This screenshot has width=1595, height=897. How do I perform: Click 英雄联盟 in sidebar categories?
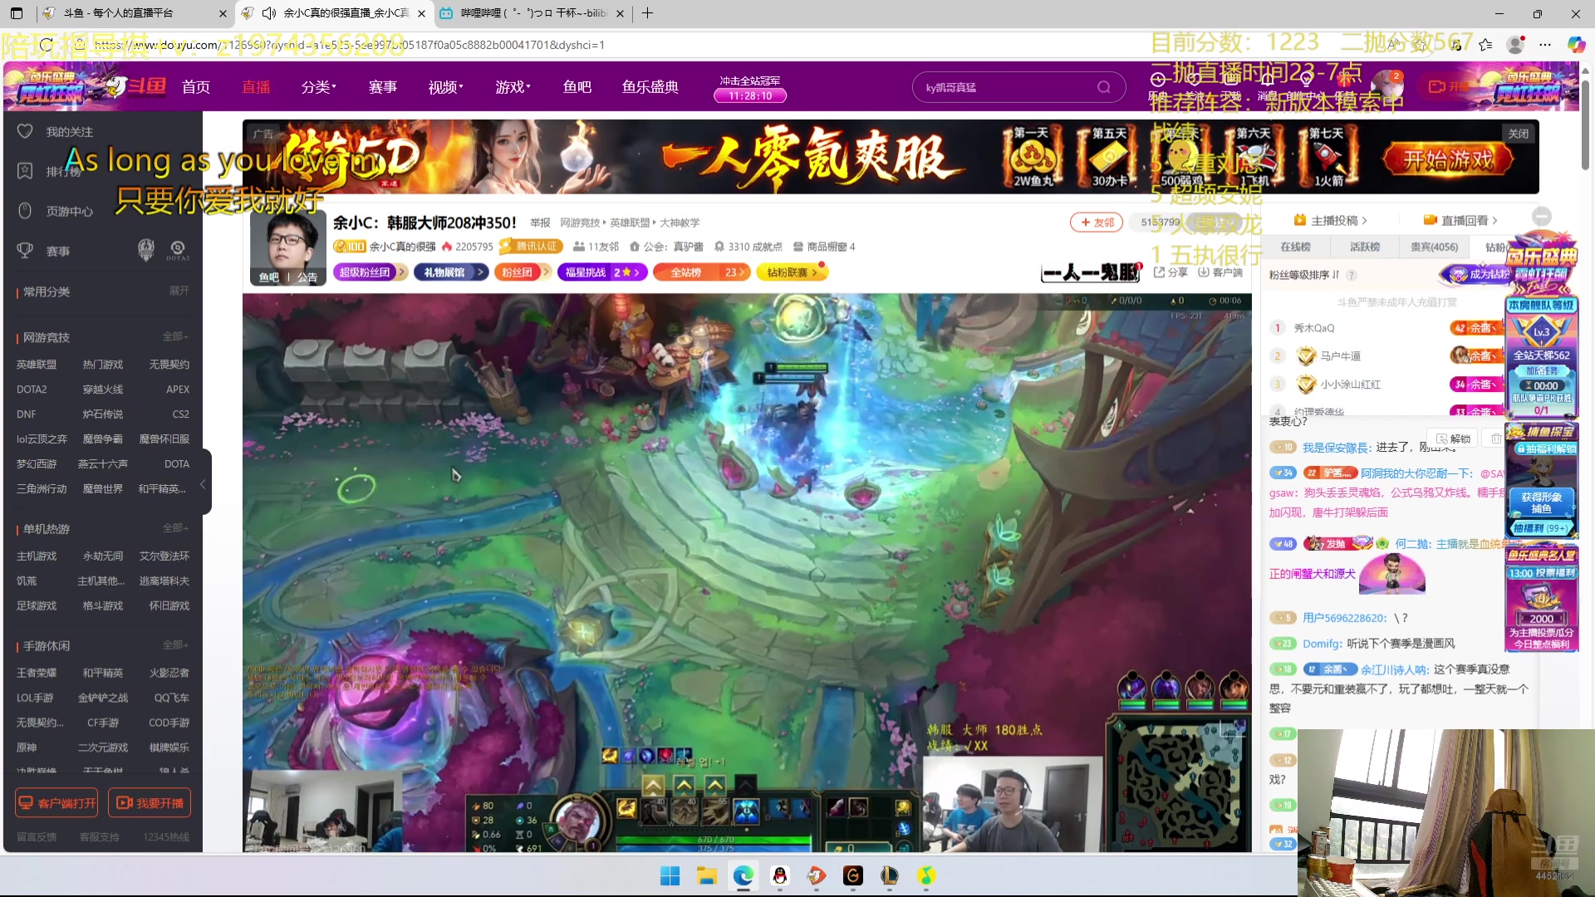point(37,365)
